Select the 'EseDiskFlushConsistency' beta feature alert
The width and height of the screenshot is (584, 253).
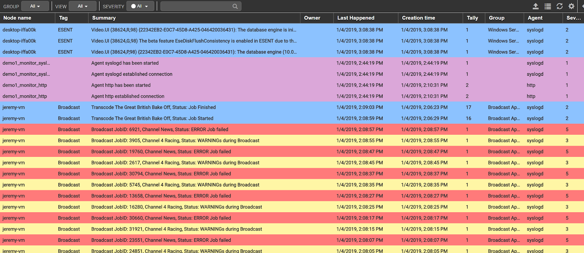[x=194, y=41]
